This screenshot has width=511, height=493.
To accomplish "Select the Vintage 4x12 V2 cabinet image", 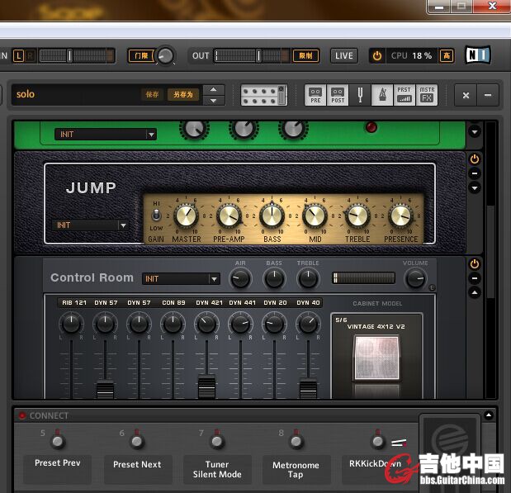I will (x=376, y=358).
